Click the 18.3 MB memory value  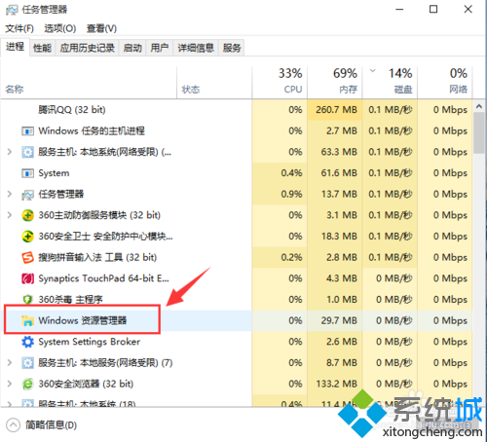[x=339, y=237]
